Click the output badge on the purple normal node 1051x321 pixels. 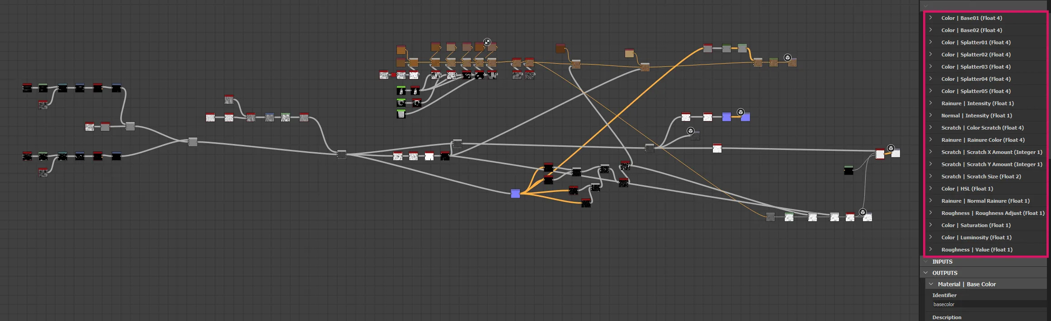(x=740, y=112)
